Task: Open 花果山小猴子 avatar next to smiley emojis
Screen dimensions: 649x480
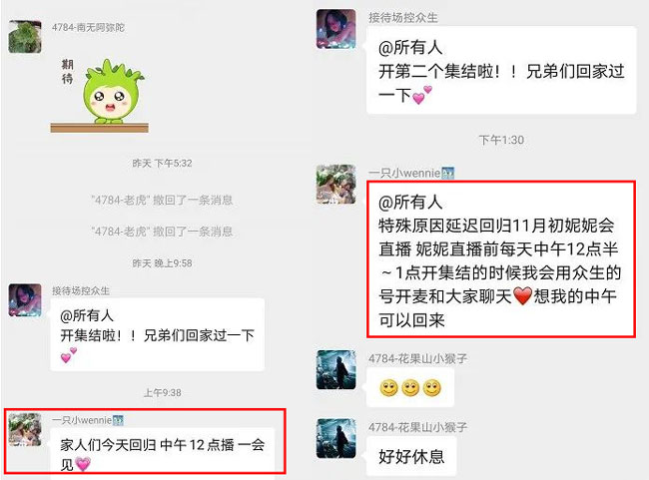Action: click(x=336, y=370)
